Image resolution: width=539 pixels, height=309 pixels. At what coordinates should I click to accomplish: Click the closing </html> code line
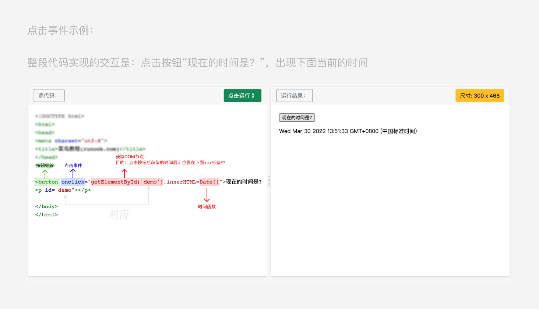46,215
